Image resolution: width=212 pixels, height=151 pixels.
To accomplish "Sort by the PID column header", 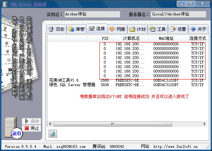I will click(105, 38).
